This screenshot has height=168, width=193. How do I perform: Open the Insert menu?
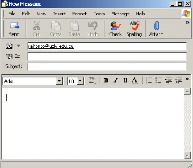click(59, 14)
